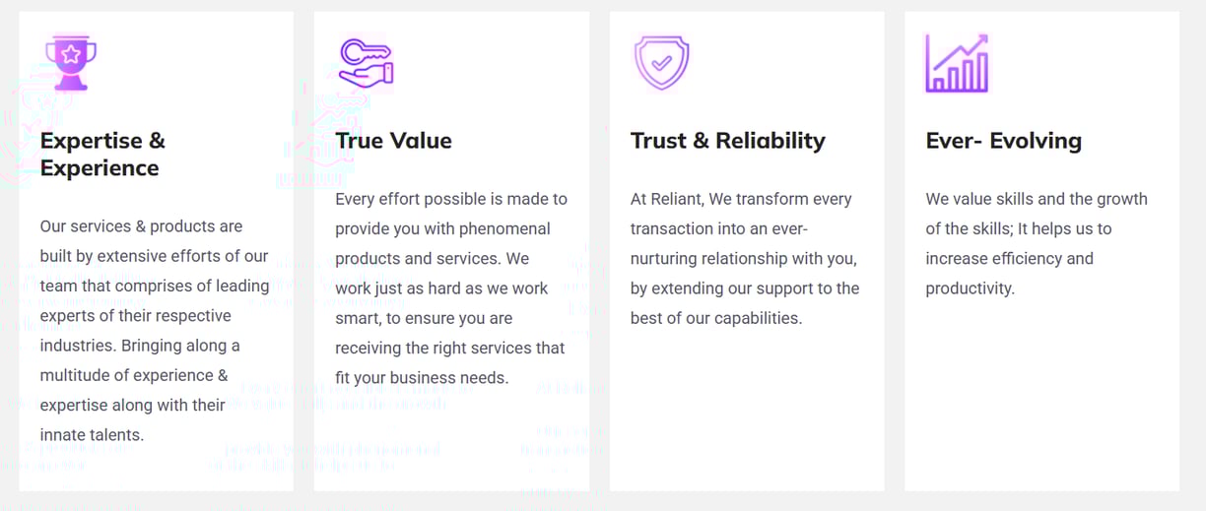Click the hand holding key icon

(x=366, y=62)
